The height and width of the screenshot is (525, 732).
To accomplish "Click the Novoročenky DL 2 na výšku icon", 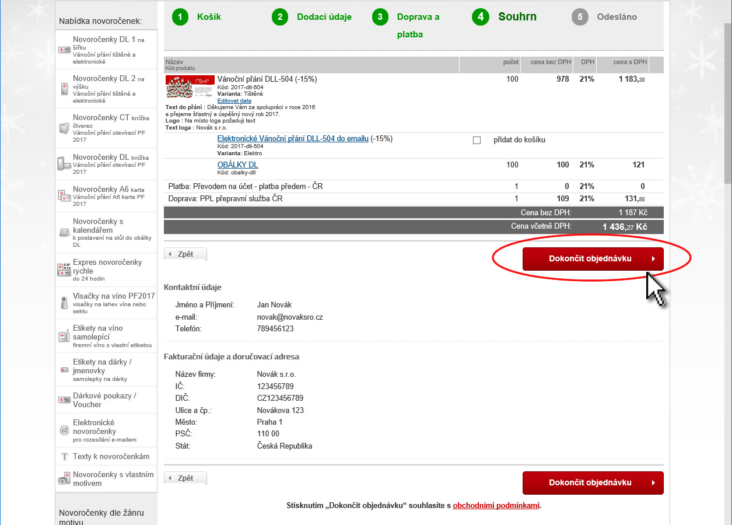I will pyautogui.click(x=64, y=89).
